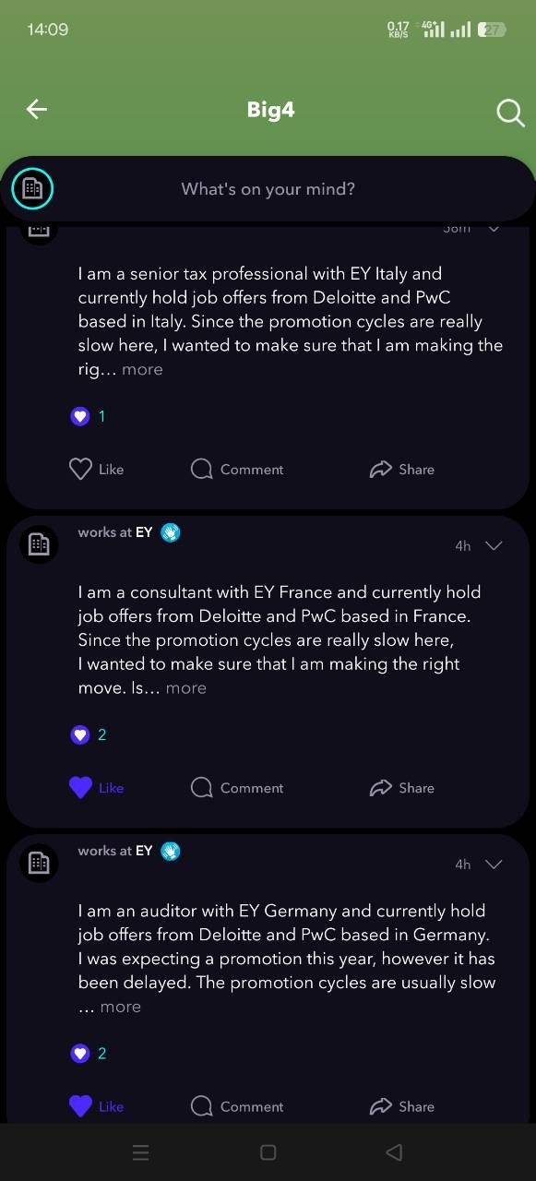Tap the What's on your mind field
536x1181 pixels.
(x=268, y=189)
